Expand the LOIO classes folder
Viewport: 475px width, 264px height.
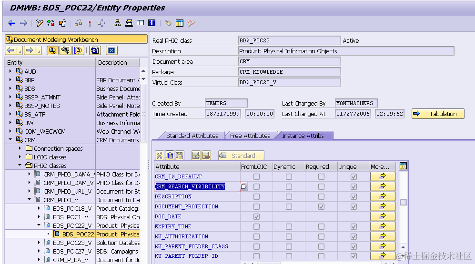(20, 157)
